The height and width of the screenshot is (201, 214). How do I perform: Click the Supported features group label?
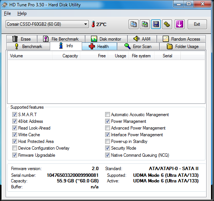pyautogui.click(x=27, y=107)
